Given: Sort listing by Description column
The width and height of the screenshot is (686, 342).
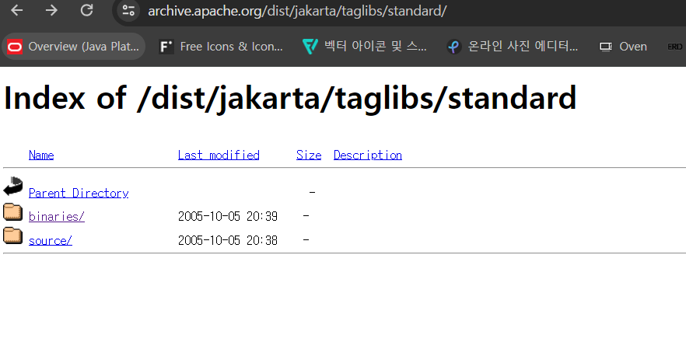Looking at the screenshot, I should click(368, 155).
